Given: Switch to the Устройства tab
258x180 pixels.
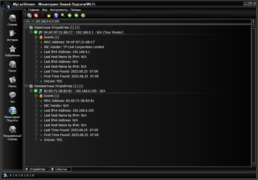Looking at the screenshot, I should click(37, 169).
